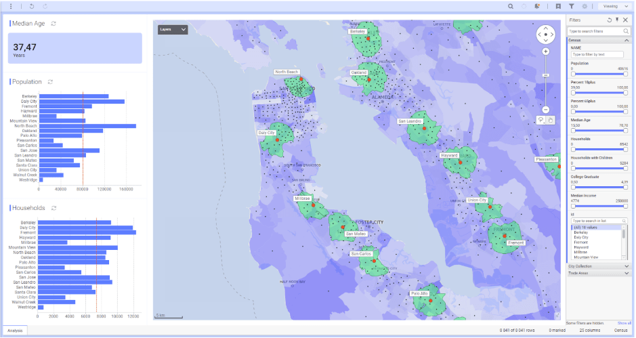Click the search magnifier in top toolbar

tap(511, 6)
